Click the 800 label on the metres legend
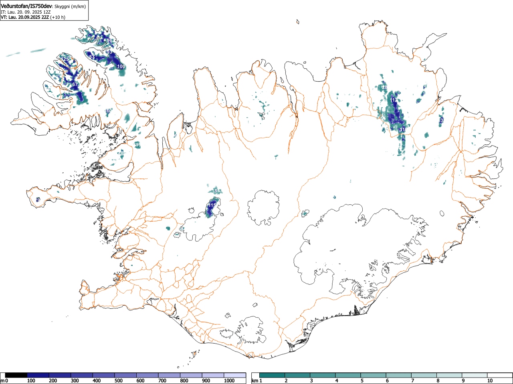 click(x=184, y=381)
